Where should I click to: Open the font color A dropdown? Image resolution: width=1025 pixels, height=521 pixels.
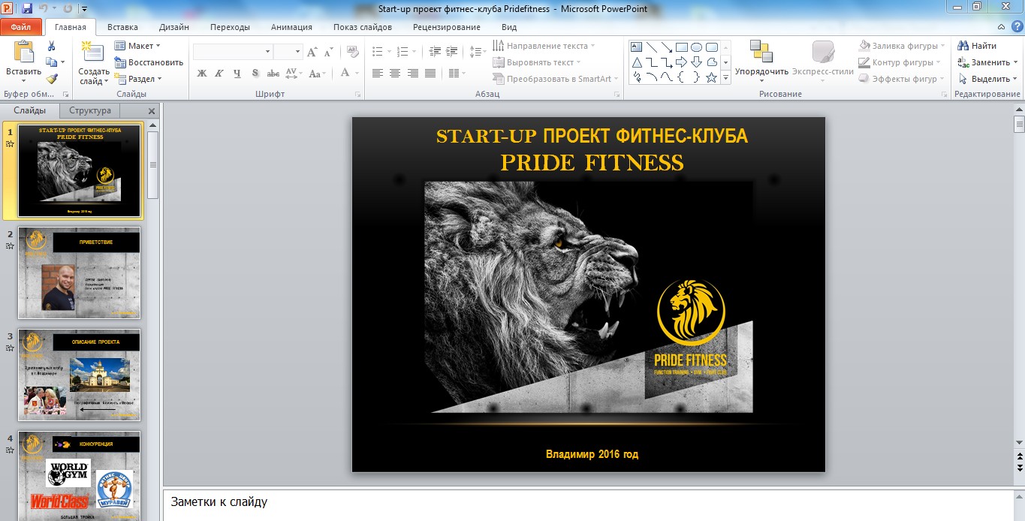pyautogui.click(x=349, y=73)
